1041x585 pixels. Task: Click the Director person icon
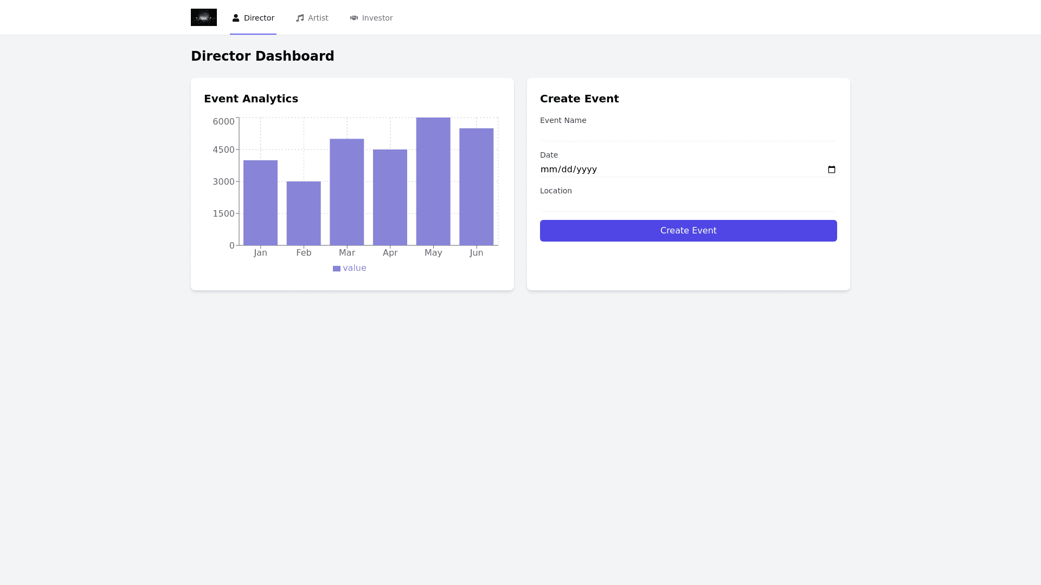[236, 18]
